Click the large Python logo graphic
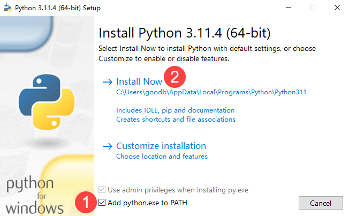Image resolution: width=349 pixels, height=216 pixels. (x=47, y=102)
